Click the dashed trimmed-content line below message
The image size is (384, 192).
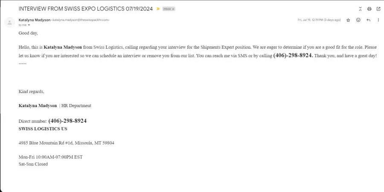[22, 64]
